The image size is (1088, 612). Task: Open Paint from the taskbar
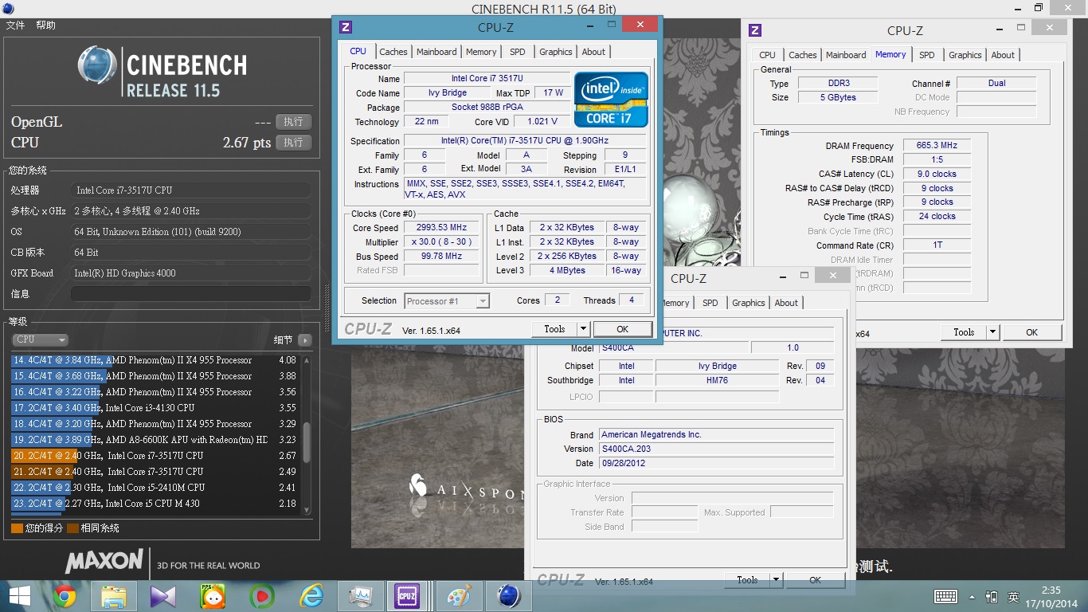click(460, 596)
